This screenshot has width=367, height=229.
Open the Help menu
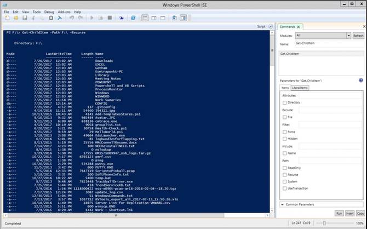pos(77,12)
